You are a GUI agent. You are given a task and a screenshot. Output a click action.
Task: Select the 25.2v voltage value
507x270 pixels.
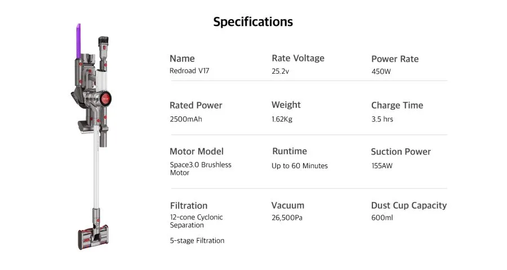(281, 71)
